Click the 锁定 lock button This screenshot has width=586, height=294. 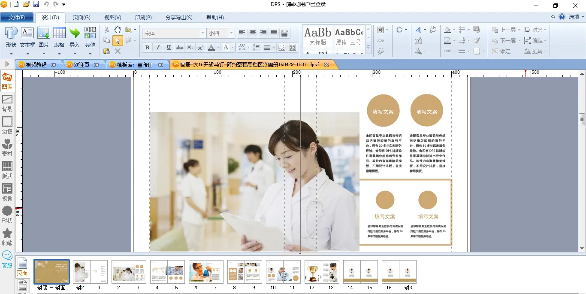[x=501, y=51]
